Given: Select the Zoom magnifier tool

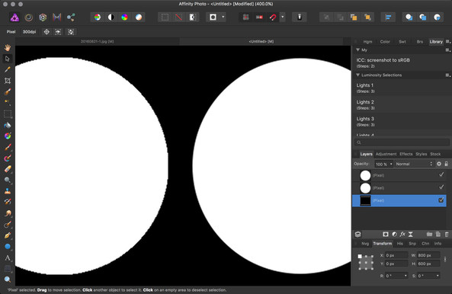Looking at the screenshot, I should click(8, 280).
